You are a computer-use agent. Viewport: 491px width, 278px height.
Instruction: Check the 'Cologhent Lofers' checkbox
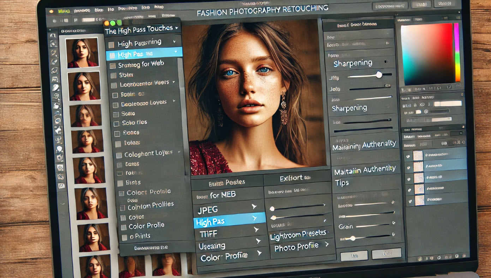click(119, 155)
